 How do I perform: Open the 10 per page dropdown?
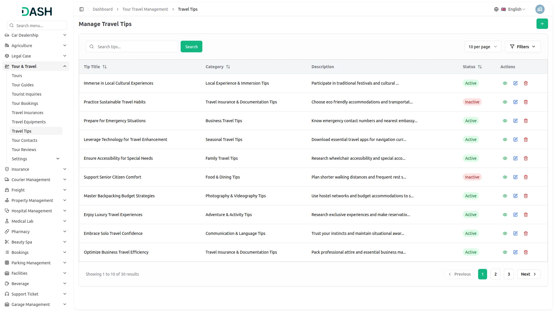point(482,47)
